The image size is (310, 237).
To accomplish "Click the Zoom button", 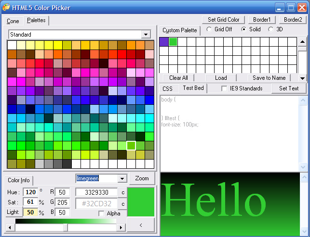I will [142, 178].
